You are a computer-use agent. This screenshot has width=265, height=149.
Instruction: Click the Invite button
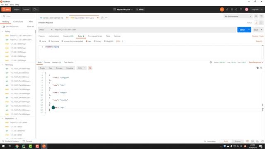(x=140, y=10)
